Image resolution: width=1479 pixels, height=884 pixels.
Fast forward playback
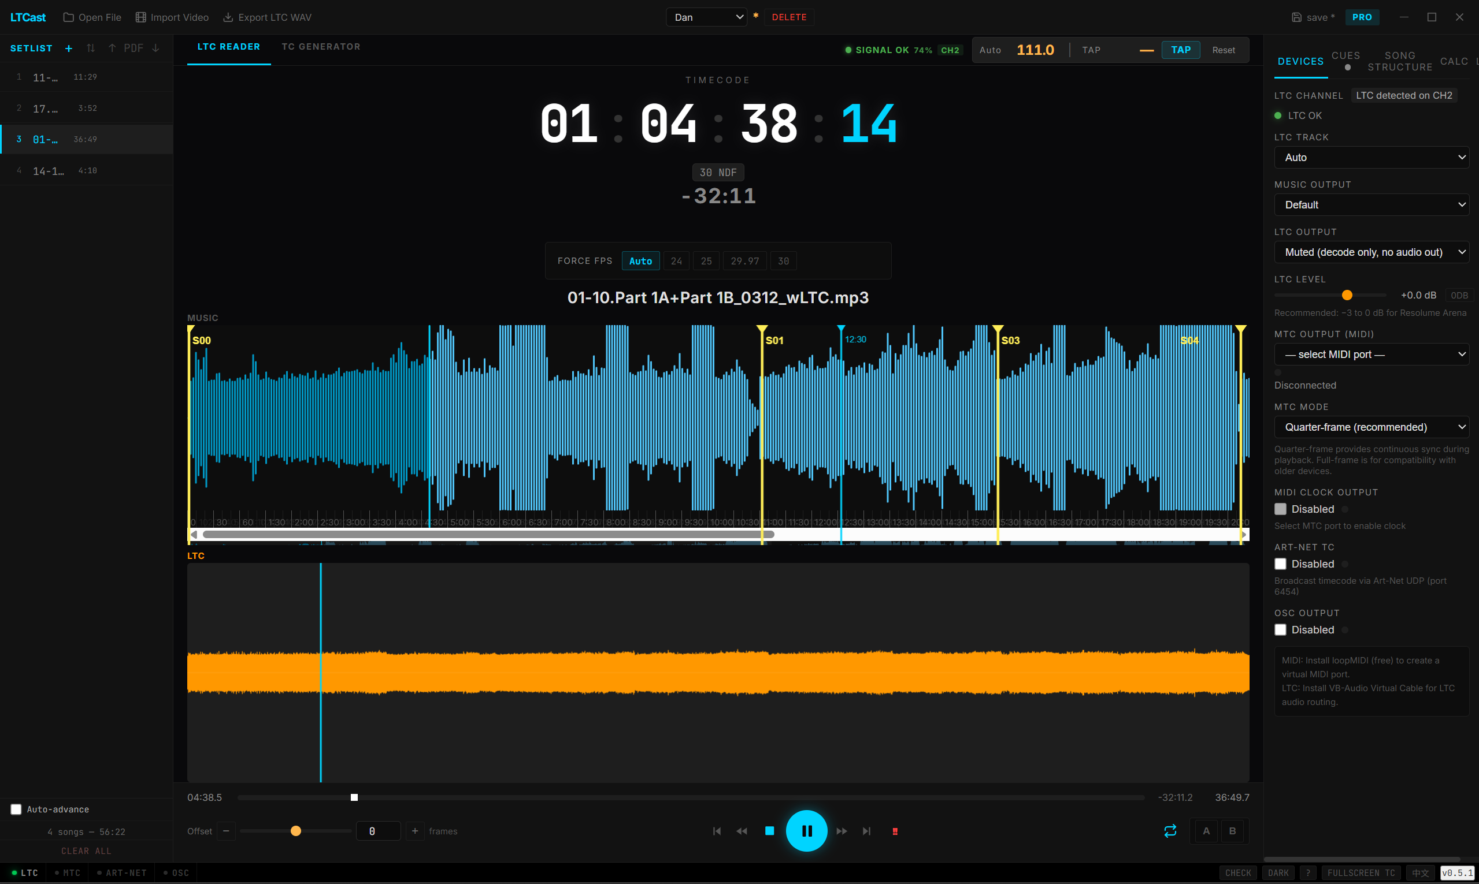pos(842,831)
